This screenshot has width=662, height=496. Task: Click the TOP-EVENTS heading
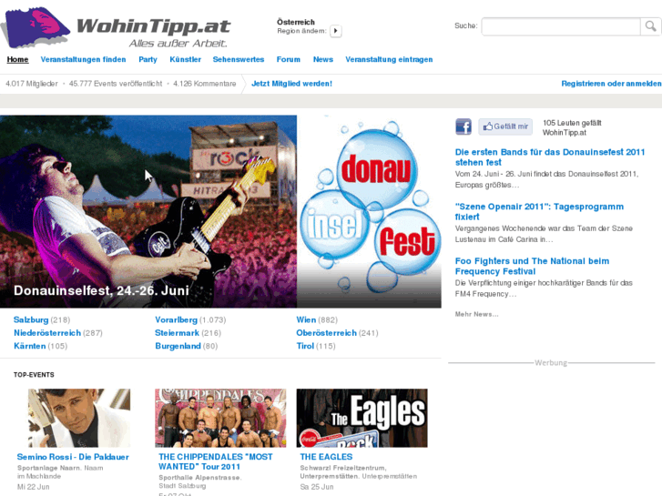pos(34,375)
